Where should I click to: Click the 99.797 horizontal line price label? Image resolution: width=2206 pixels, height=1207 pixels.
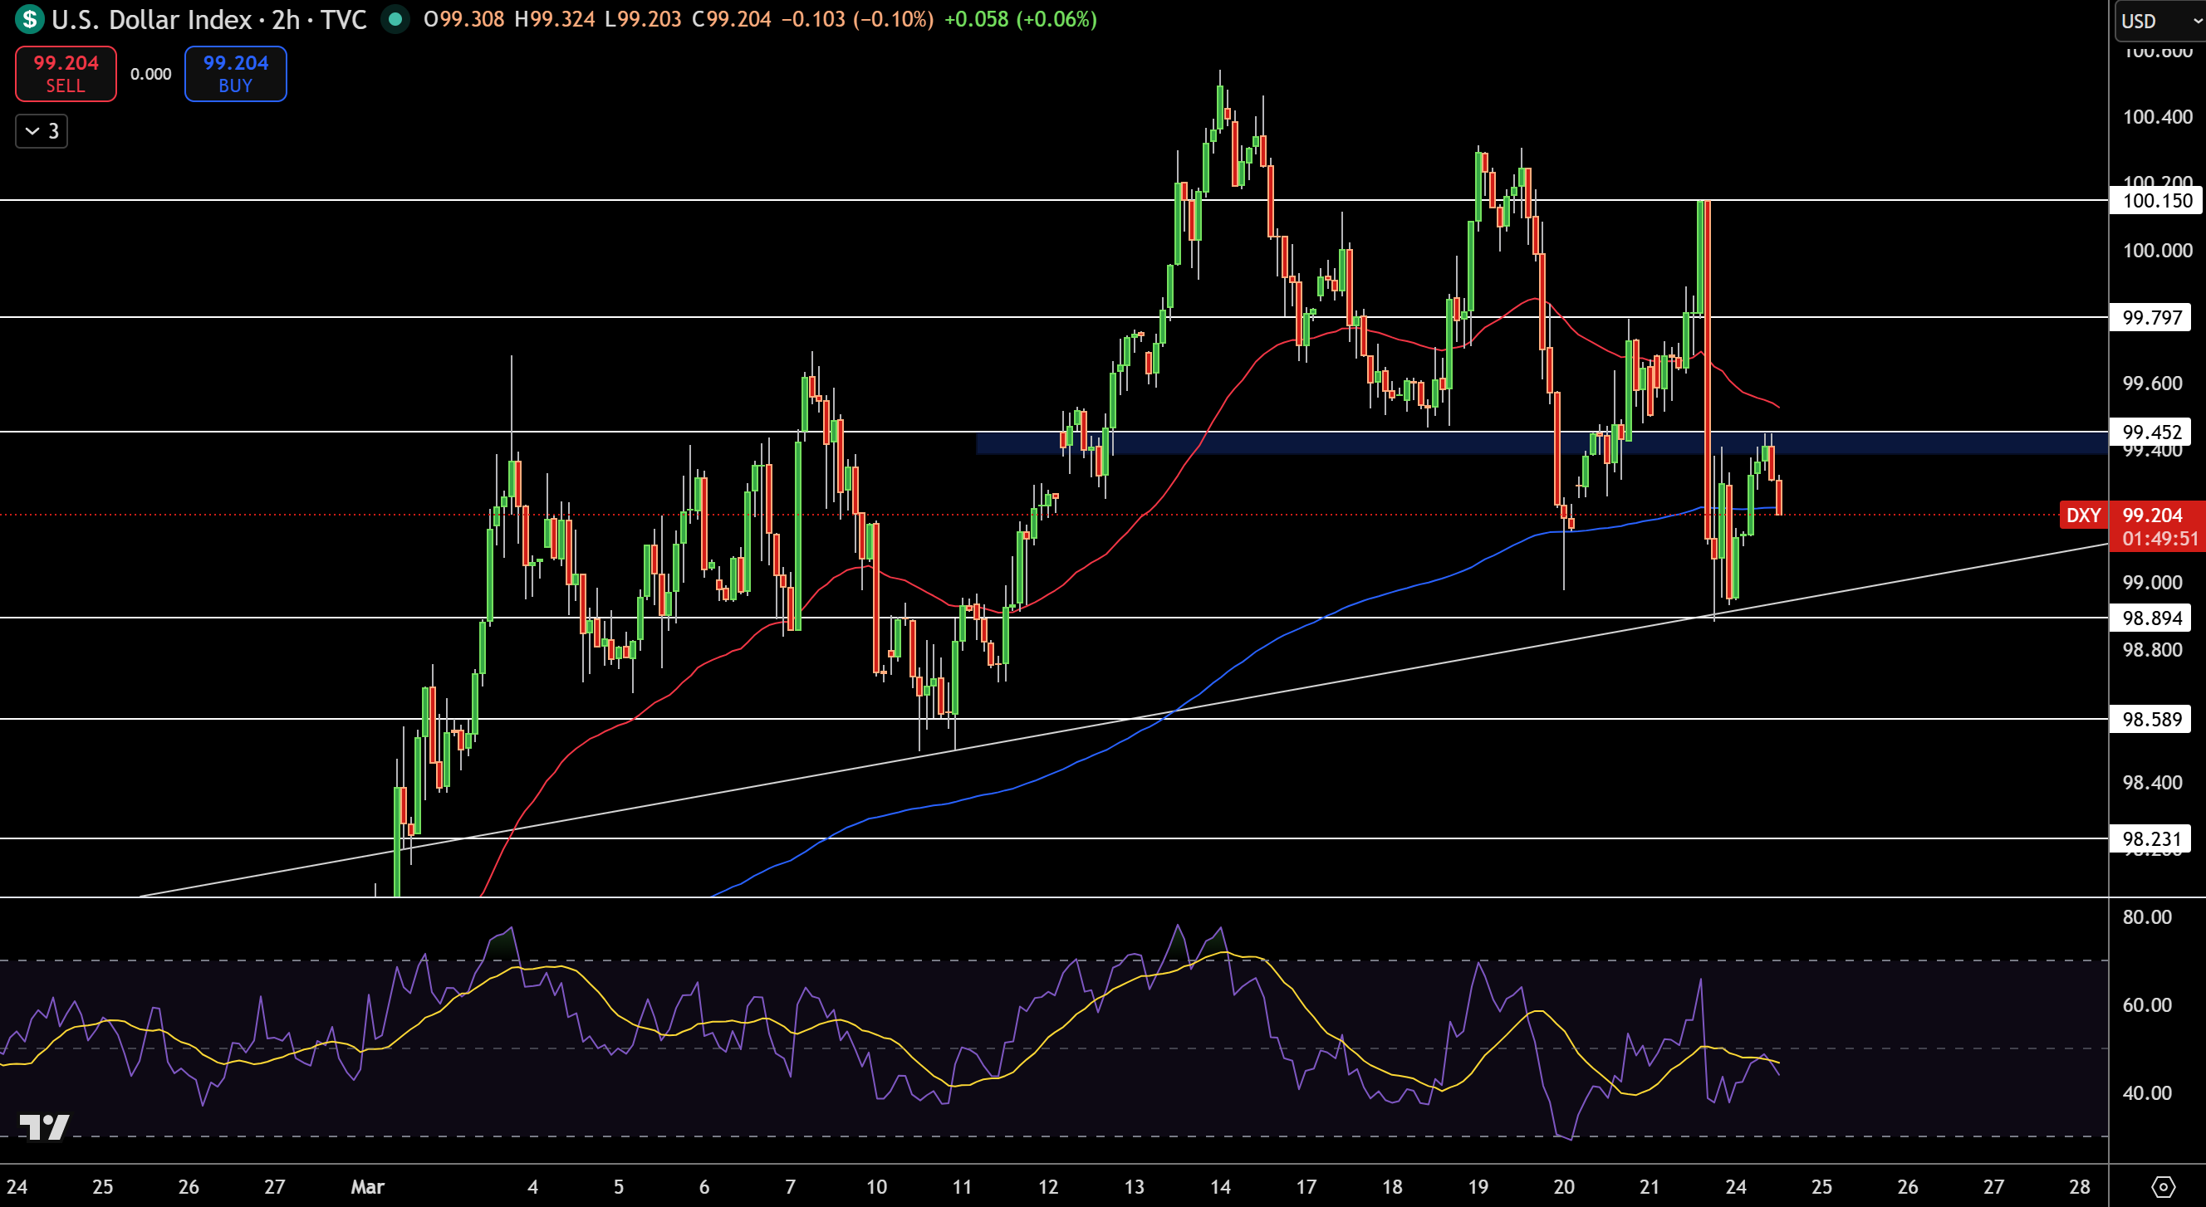2151,318
